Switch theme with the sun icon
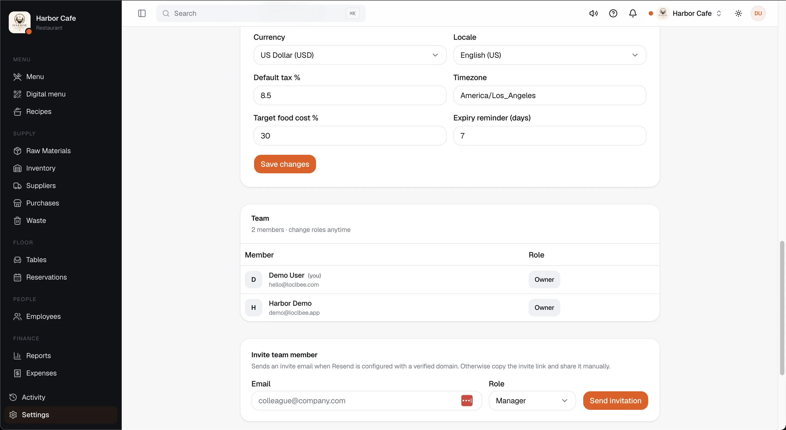Screen dimensions: 786x430 [x=739, y=13]
